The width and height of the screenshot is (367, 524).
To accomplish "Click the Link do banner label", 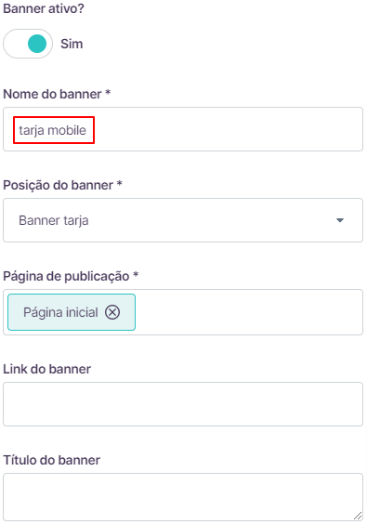I will pyautogui.click(x=46, y=369).
